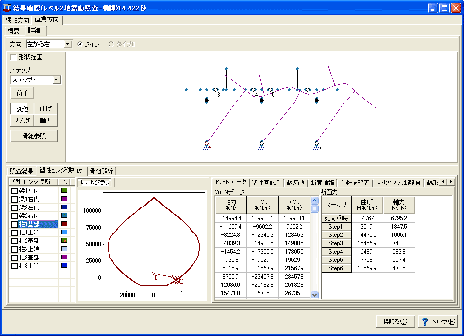
Task: Click the 曲げ display button
Action: (x=46, y=109)
